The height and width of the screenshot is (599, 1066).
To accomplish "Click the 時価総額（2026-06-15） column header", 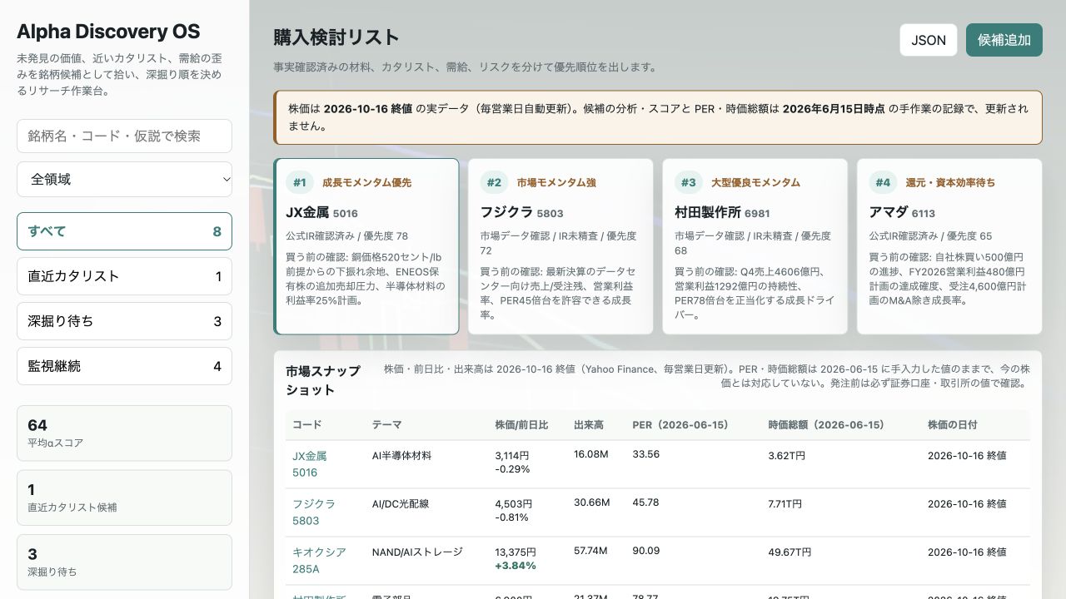I will click(826, 425).
